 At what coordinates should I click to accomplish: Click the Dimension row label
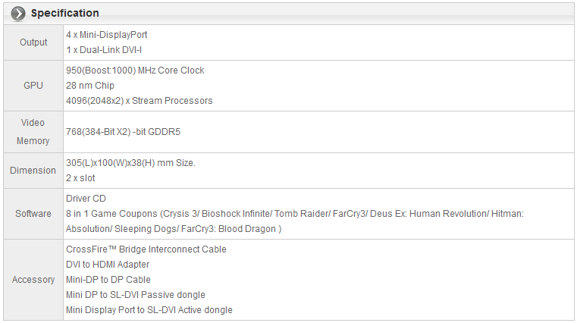[33, 171]
